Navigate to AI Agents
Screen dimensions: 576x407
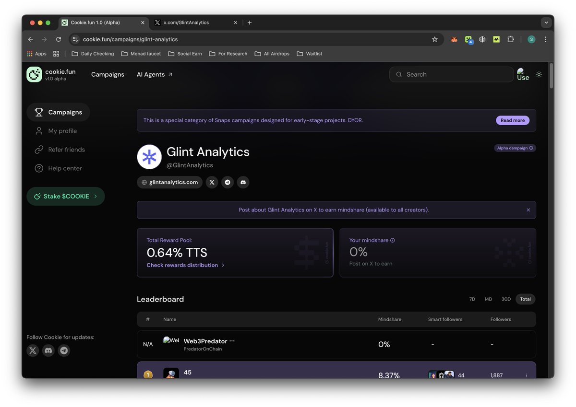click(150, 74)
